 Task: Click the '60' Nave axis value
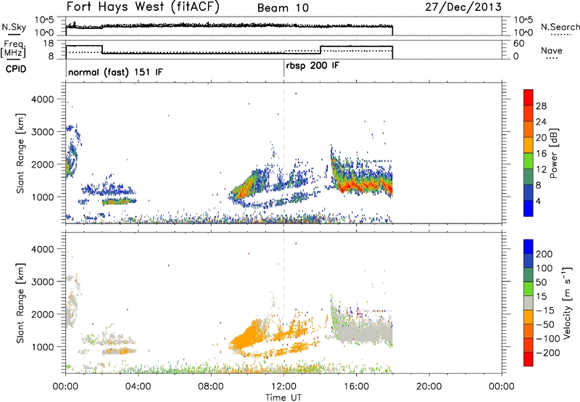519,44
